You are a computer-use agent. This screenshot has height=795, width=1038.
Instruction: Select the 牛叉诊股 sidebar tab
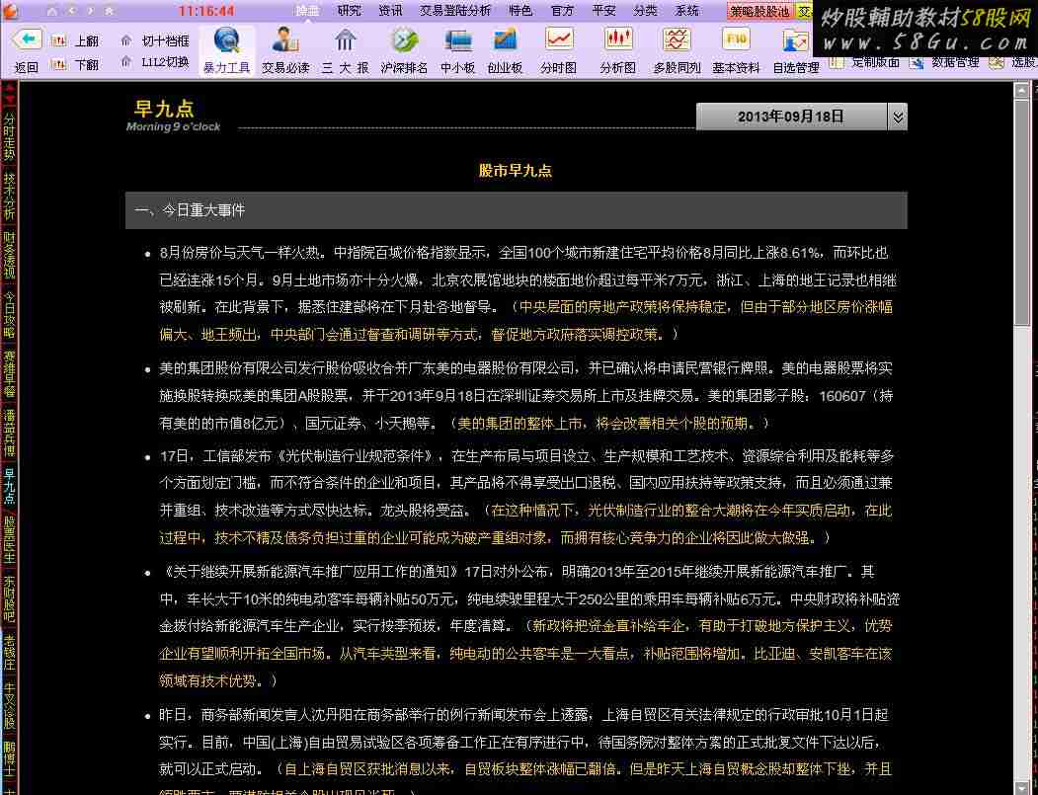point(9,705)
